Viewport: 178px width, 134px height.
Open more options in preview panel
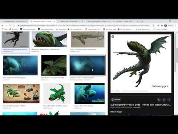click(169, 99)
